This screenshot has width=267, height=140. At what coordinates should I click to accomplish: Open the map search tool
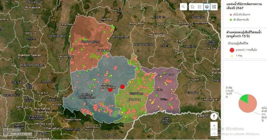[x=184, y=7]
